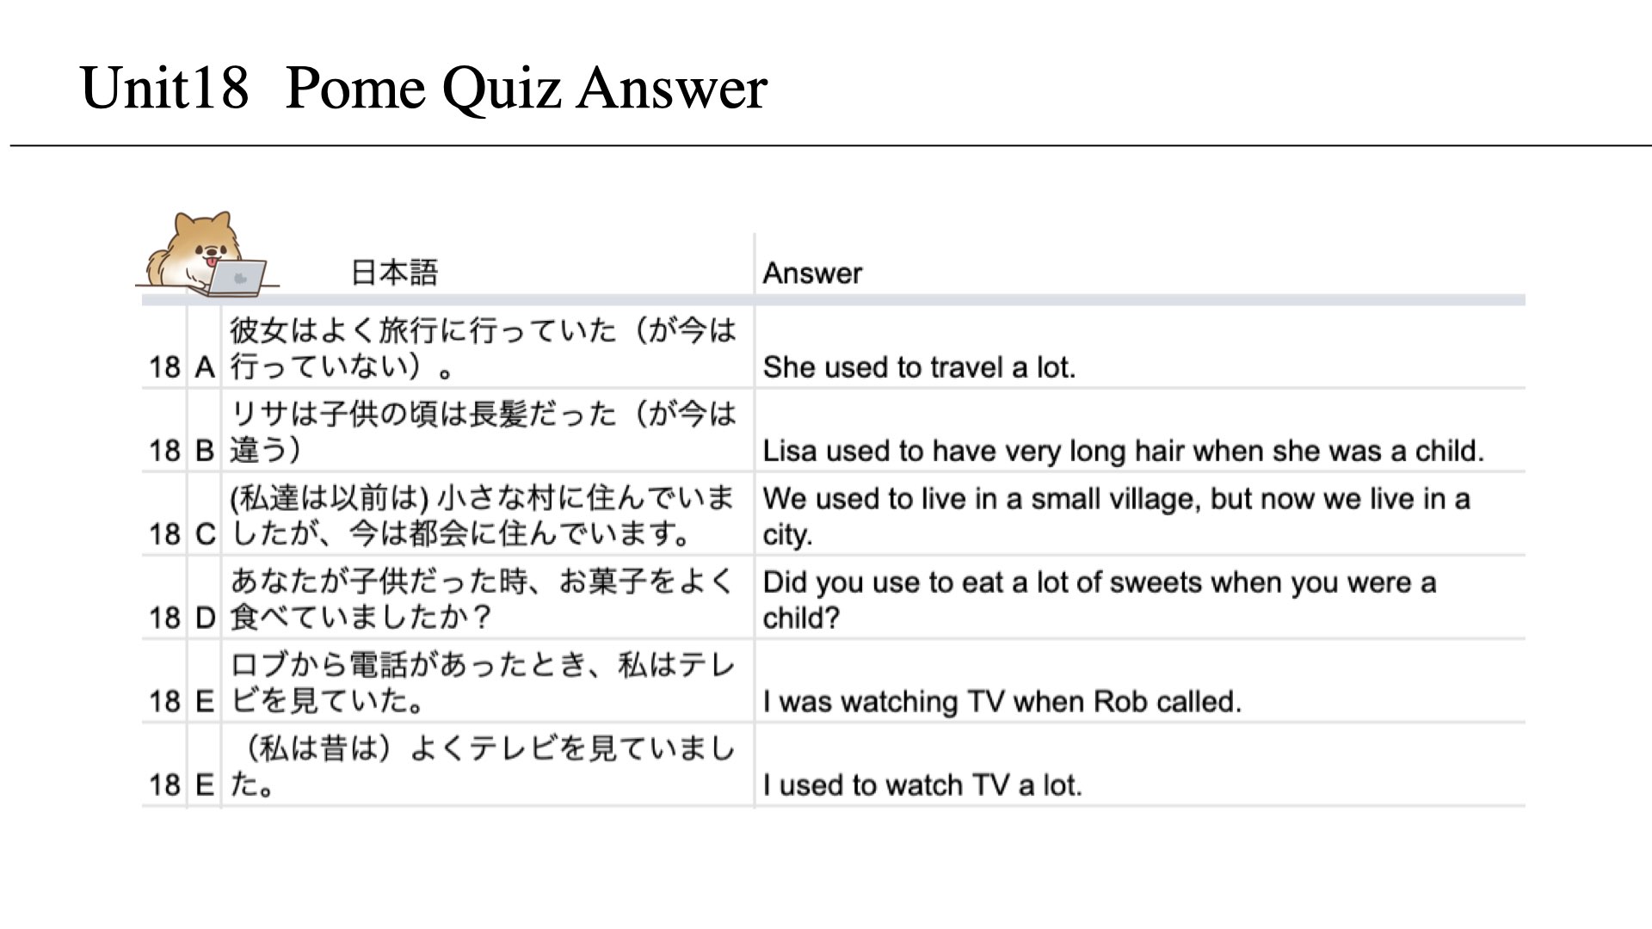Click the Answer column header
This screenshot has width=1652, height=929.
point(812,274)
